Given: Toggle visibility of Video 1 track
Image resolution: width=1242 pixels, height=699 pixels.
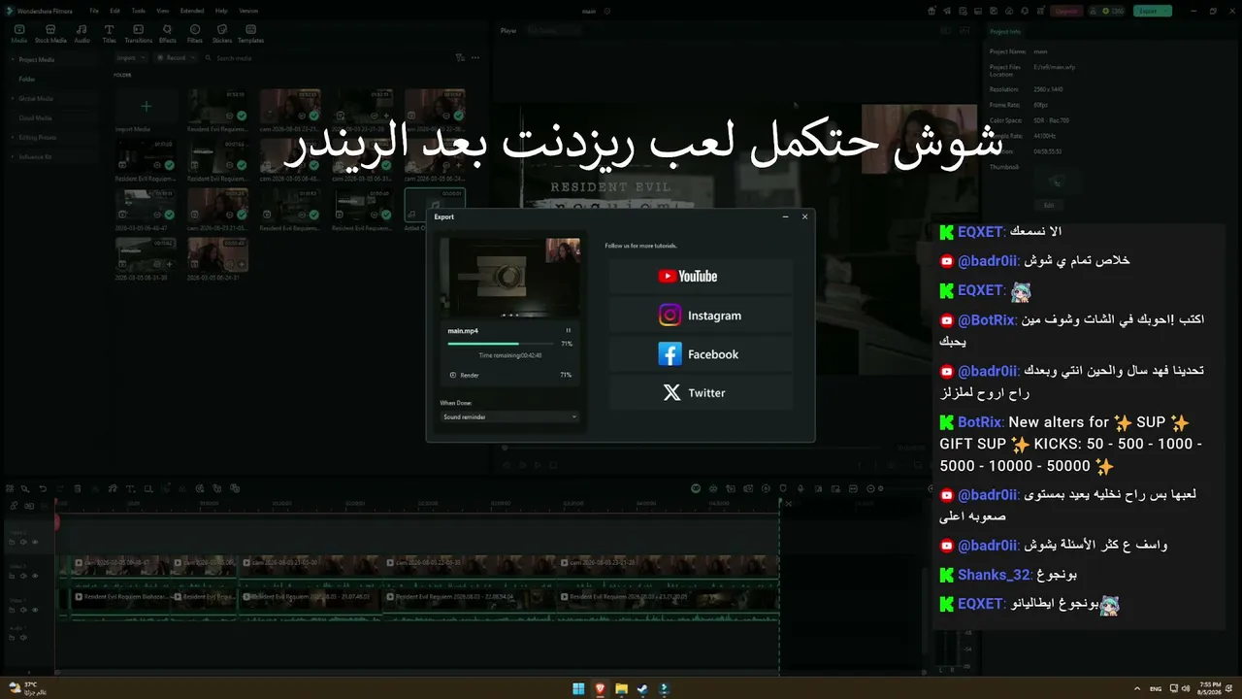Looking at the screenshot, I should coord(35,610).
